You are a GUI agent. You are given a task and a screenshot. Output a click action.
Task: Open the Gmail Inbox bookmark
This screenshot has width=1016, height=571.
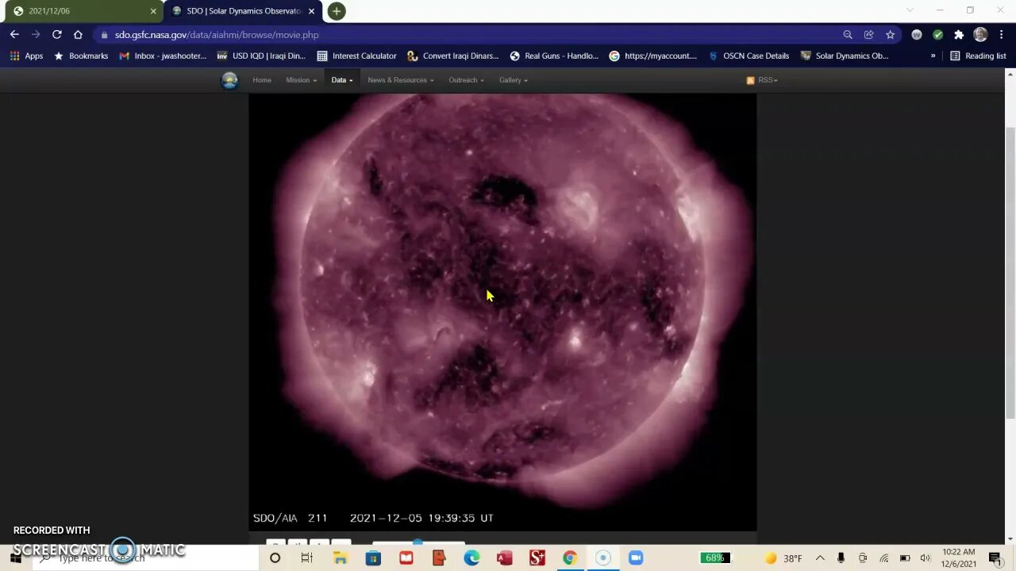pos(163,56)
